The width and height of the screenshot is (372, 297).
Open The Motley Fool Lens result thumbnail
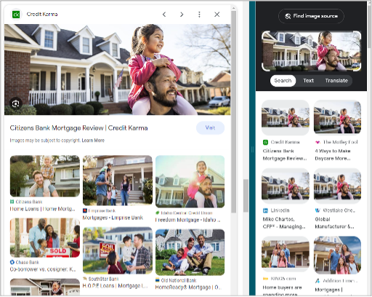(x=337, y=117)
